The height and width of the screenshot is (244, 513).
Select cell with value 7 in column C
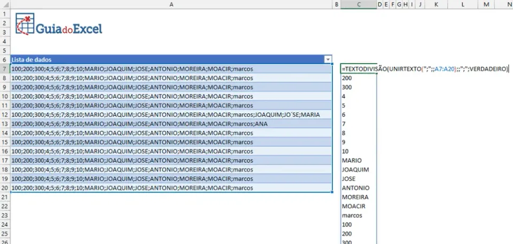[x=359, y=124]
